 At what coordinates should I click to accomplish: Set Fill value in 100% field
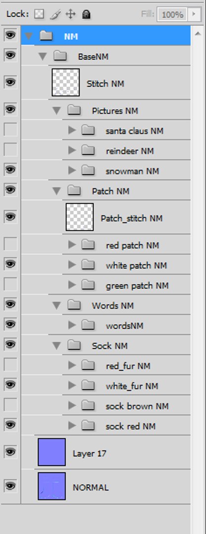[172, 15]
